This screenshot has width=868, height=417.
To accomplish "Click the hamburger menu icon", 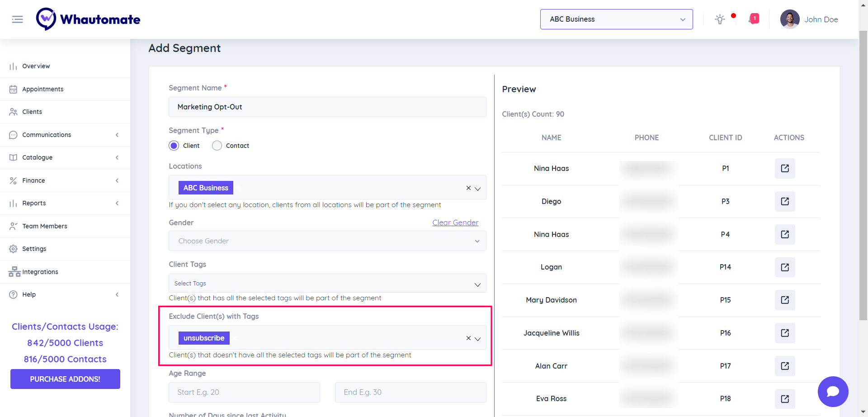I will coord(17,19).
